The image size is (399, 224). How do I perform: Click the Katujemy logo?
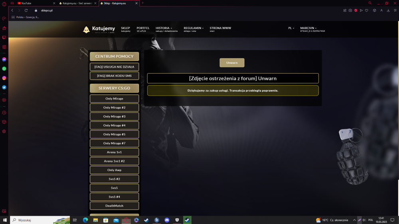point(99,29)
